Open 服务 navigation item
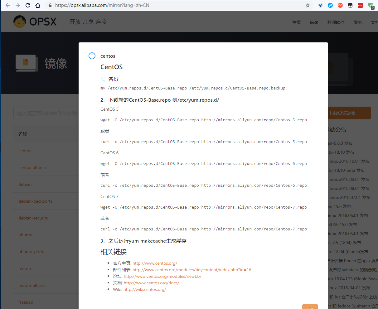 pos(358,22)
